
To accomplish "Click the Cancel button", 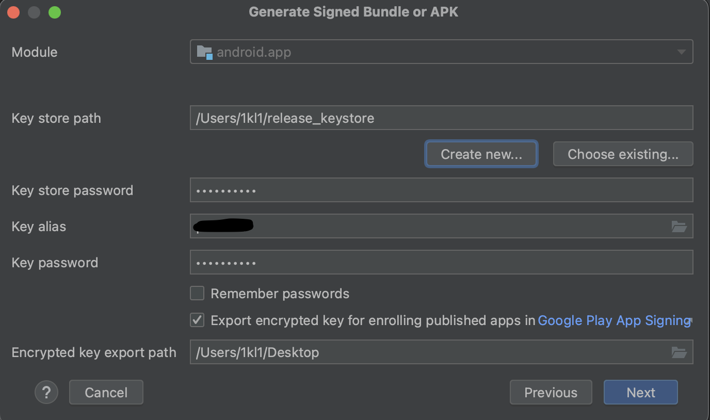I will point(106,393).
